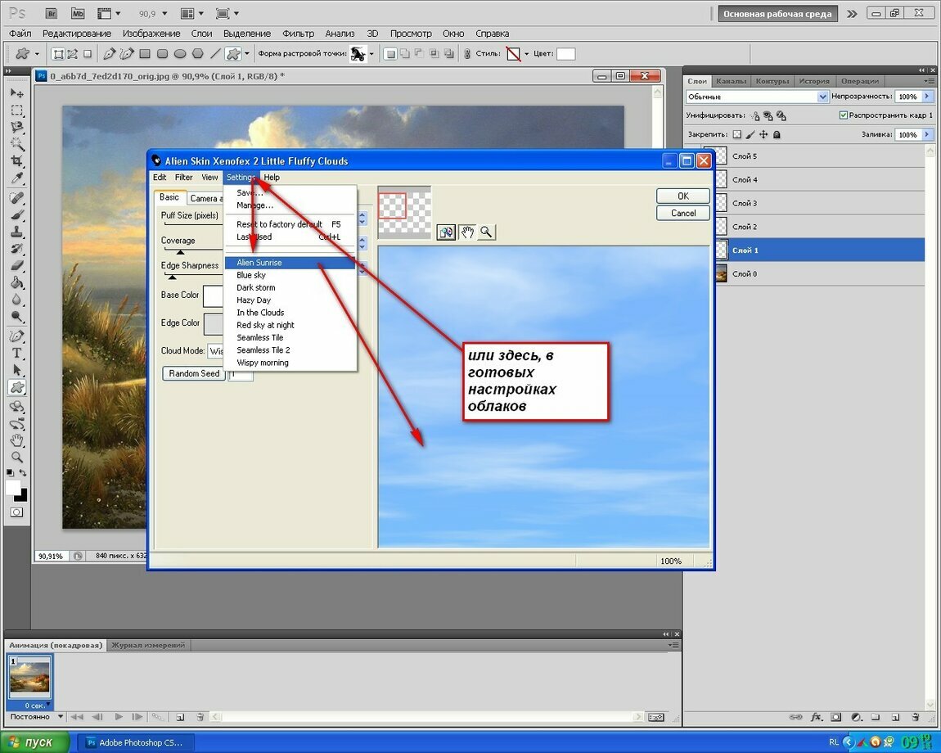The height and width of the screenshot is (753, 941).
Task: Select the Brush tool
Action: tap(17, 215)
